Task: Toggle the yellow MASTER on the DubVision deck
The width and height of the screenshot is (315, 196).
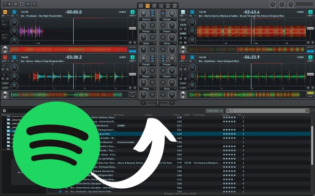Action: [x=310, y=93]
